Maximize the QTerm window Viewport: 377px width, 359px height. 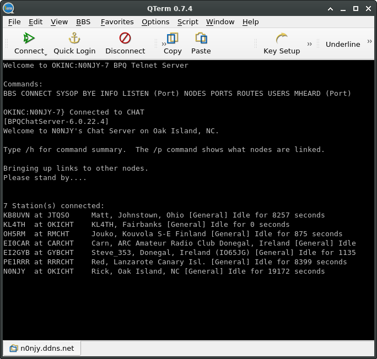[356, 8]
